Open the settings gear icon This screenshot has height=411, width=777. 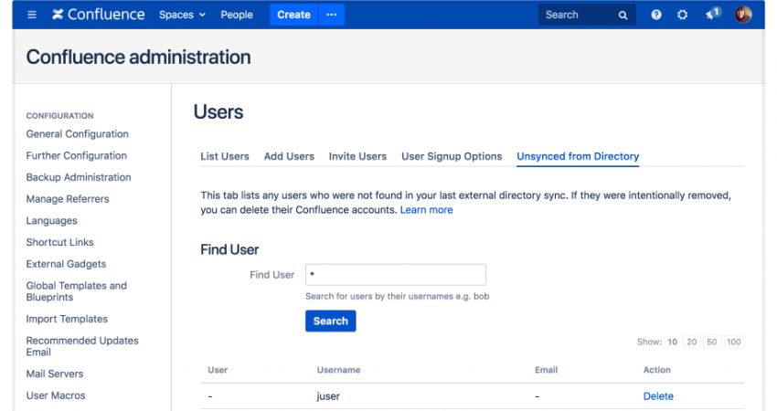[682, 15]
